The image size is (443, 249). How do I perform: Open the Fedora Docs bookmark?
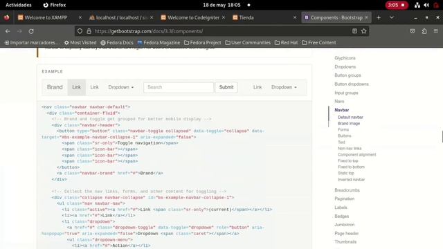point(117,43)
